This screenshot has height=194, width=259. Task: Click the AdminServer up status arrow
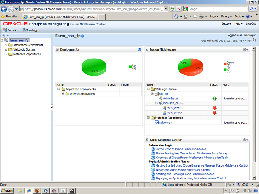coord(214,98)
